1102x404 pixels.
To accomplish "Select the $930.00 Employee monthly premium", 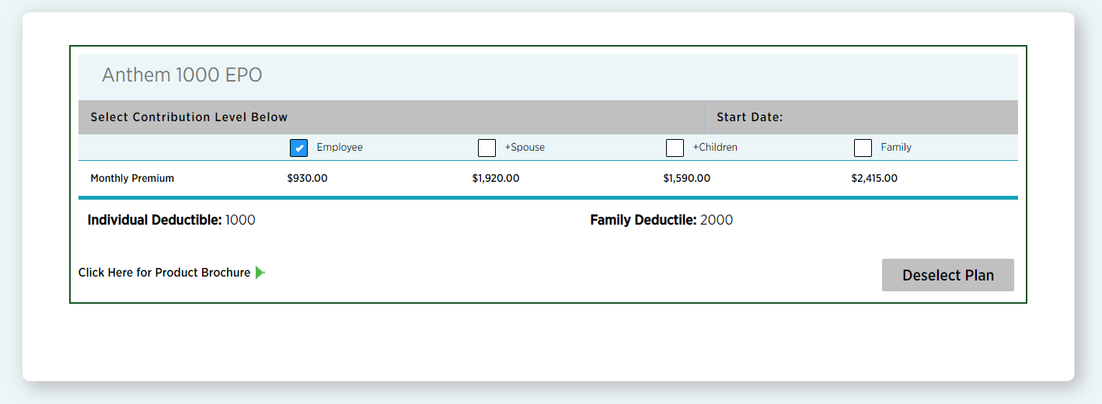I will coord(307,179).
